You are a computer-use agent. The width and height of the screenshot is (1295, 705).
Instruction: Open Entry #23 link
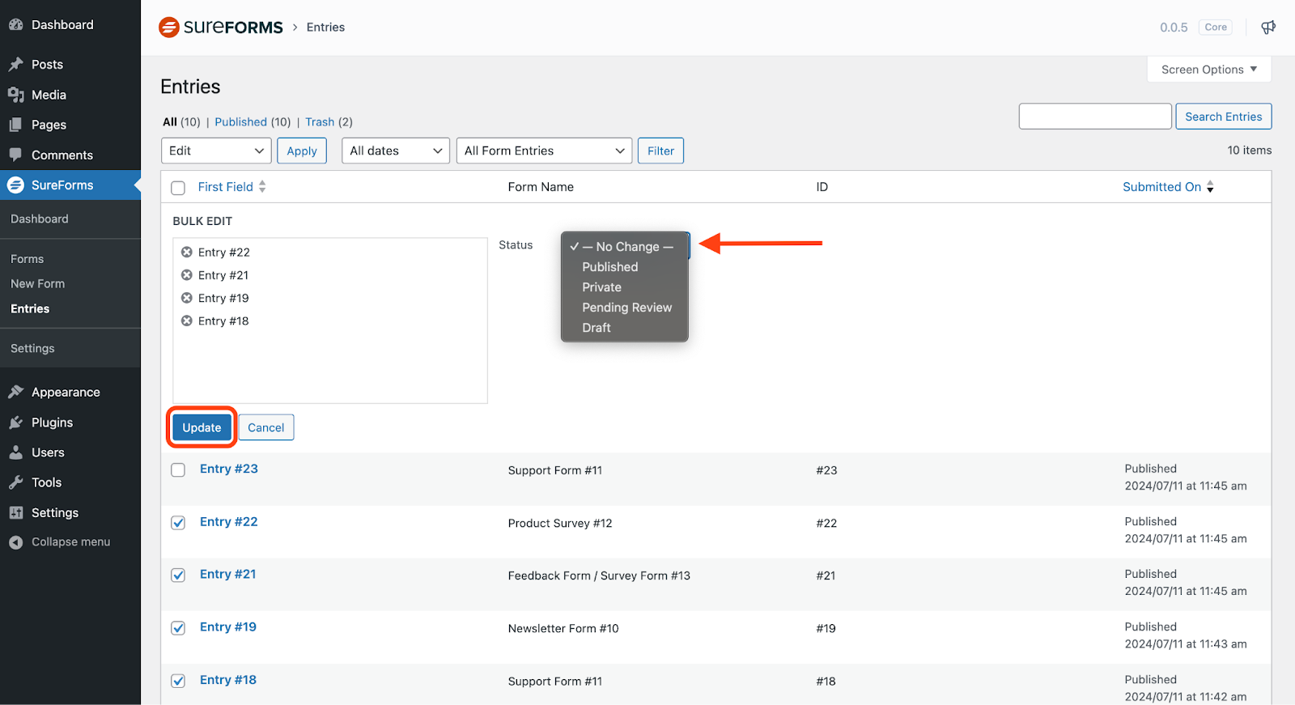229,469
